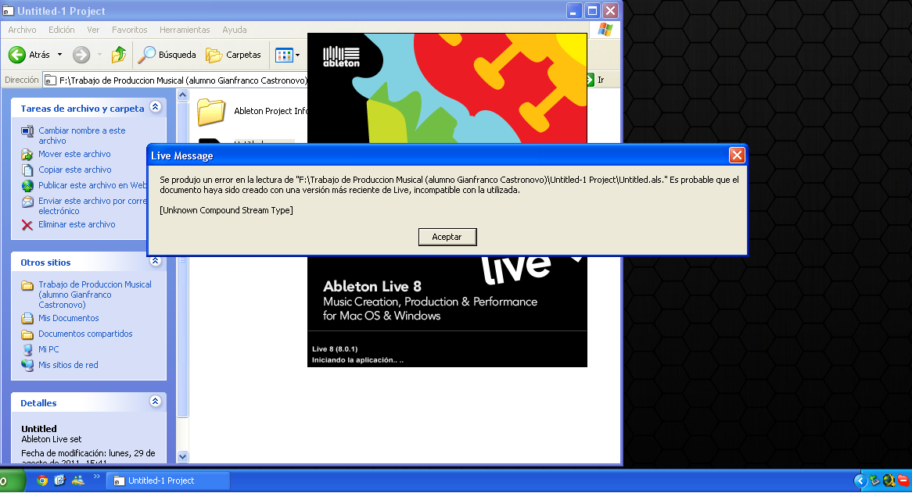
Task: Click the up-one-level folder icon
Action: (x=117, y=55)
